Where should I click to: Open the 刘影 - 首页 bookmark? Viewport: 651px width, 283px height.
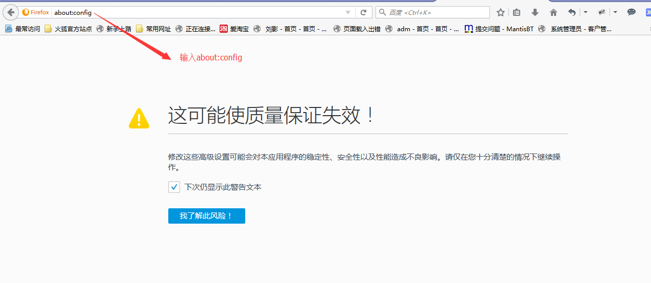(290, 29)
